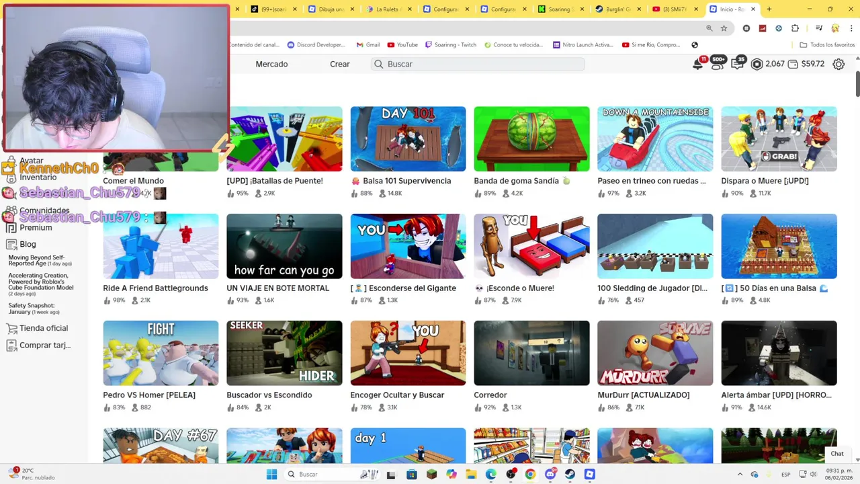This screenshot has width=860, height=484.
Task: Open Microsoft Store in taskbar
Action: pyautogui.click(x=412, y=475)
